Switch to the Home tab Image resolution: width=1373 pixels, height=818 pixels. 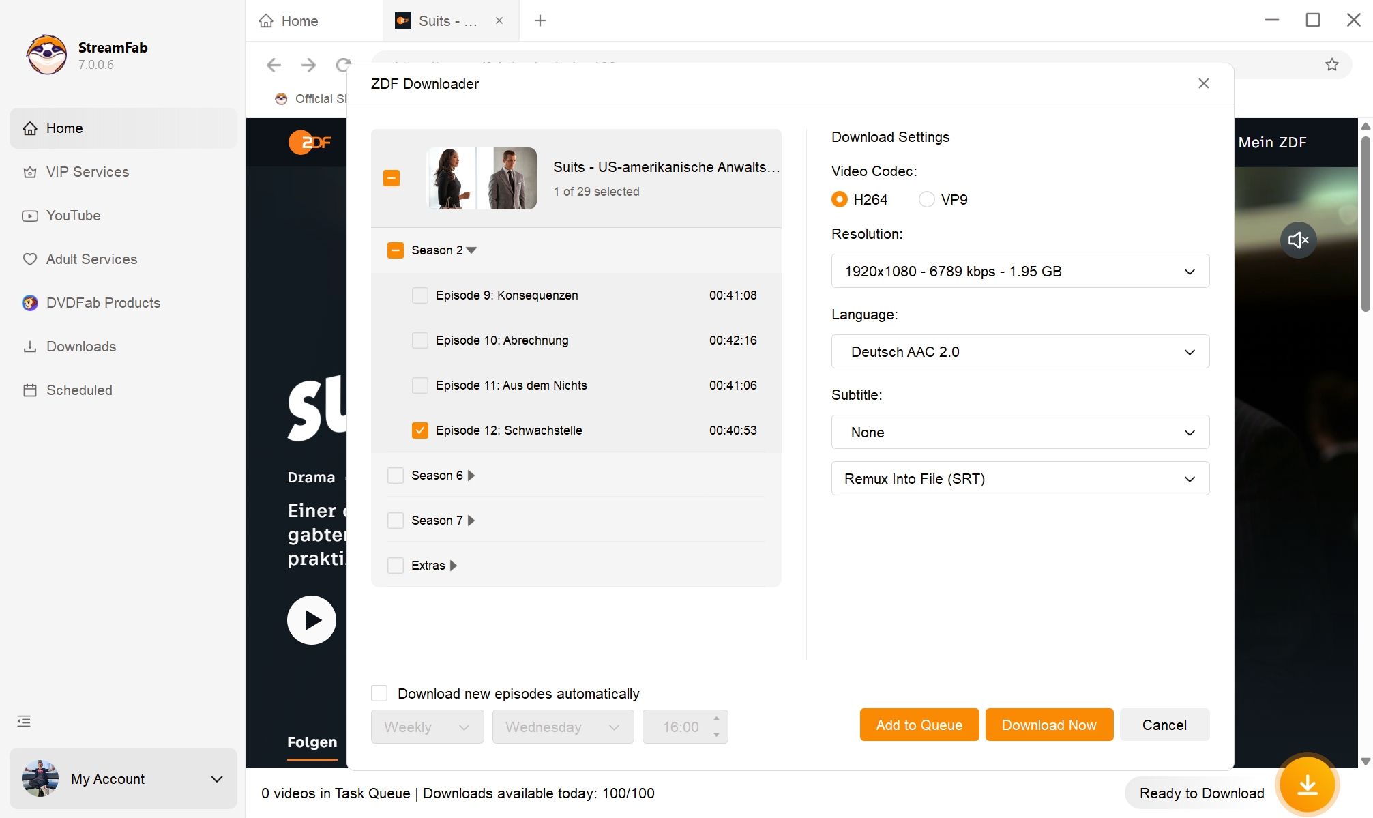pos(289,20)
